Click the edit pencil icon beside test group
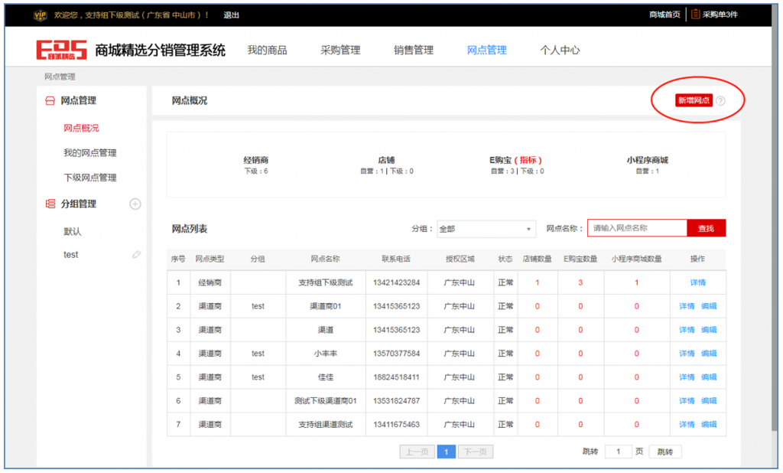The width and height of the screenshot is (783, 473). click(136, 255)
